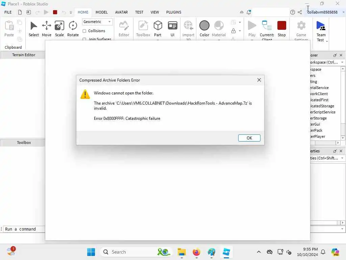Click the Windows Start button

[91, 252]
